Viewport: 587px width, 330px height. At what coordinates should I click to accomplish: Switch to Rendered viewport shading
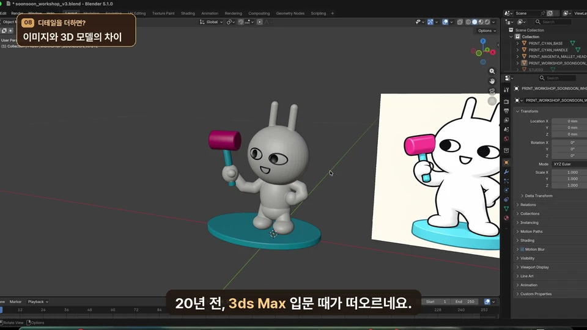tap(487, 22)
